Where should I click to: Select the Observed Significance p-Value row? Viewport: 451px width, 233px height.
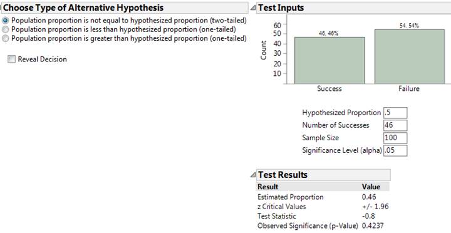click(x=323, y=226)
